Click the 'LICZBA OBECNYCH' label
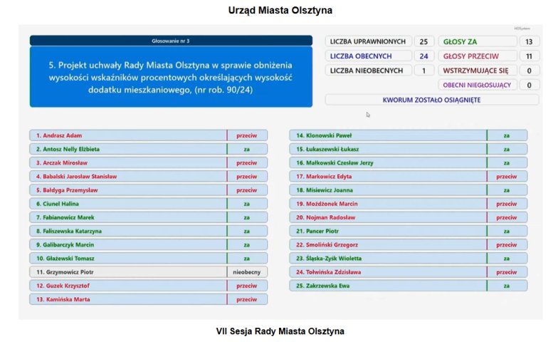Viewport: 558px width, 342px height. click(x=368, y=56)
